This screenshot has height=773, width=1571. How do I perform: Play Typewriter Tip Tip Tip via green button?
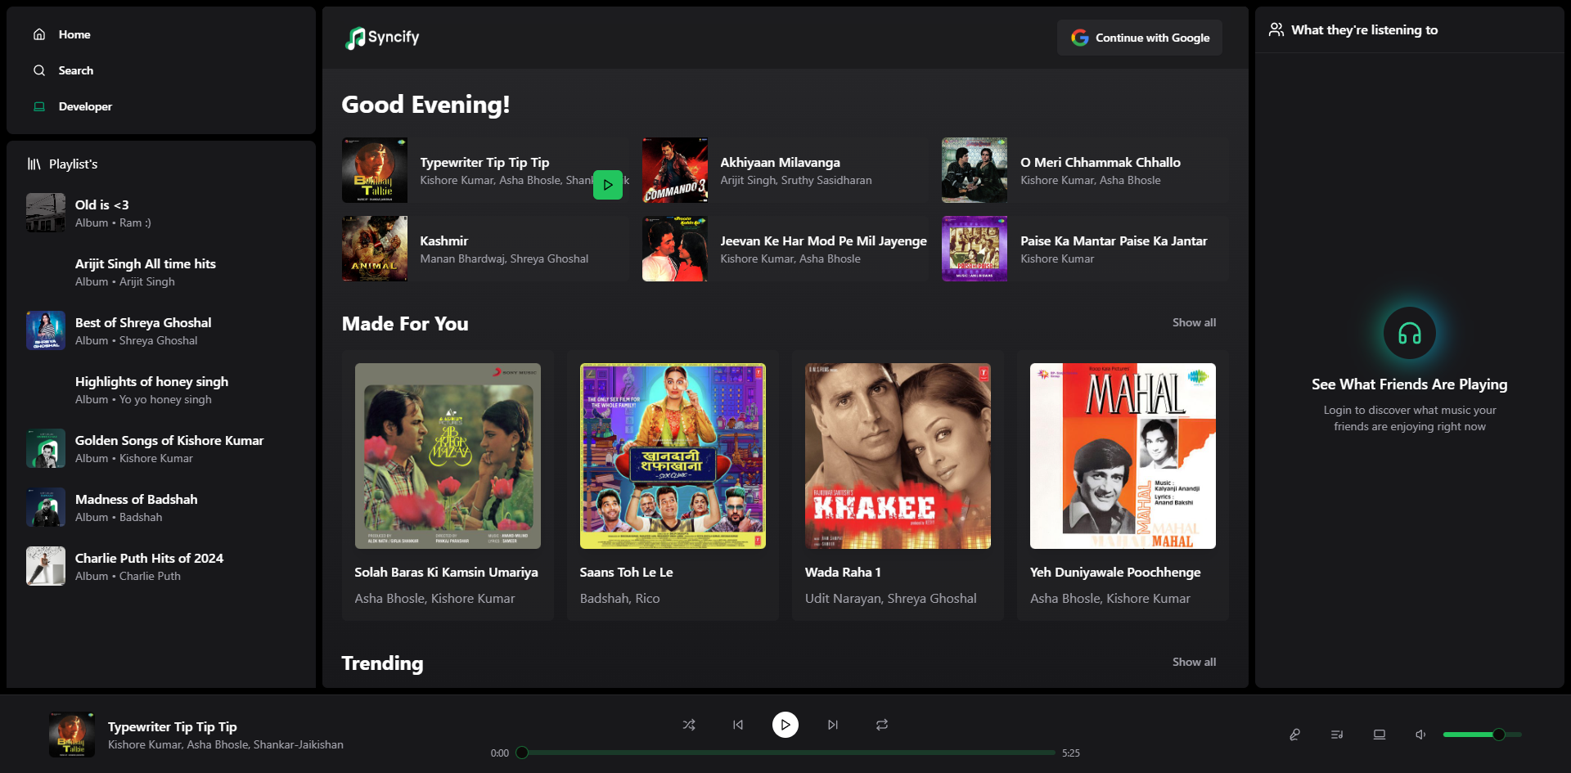(x=608, y=185)
